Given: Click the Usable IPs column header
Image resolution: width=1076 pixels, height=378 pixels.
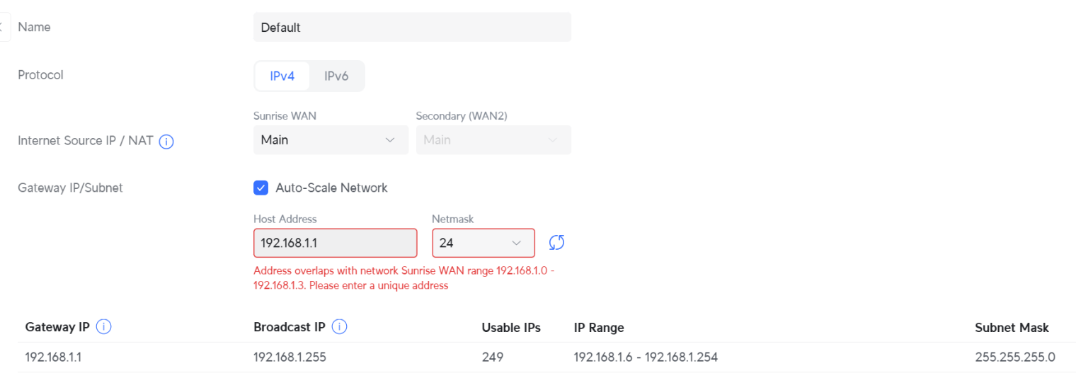Looking at the screenshot, I should 511,328.
